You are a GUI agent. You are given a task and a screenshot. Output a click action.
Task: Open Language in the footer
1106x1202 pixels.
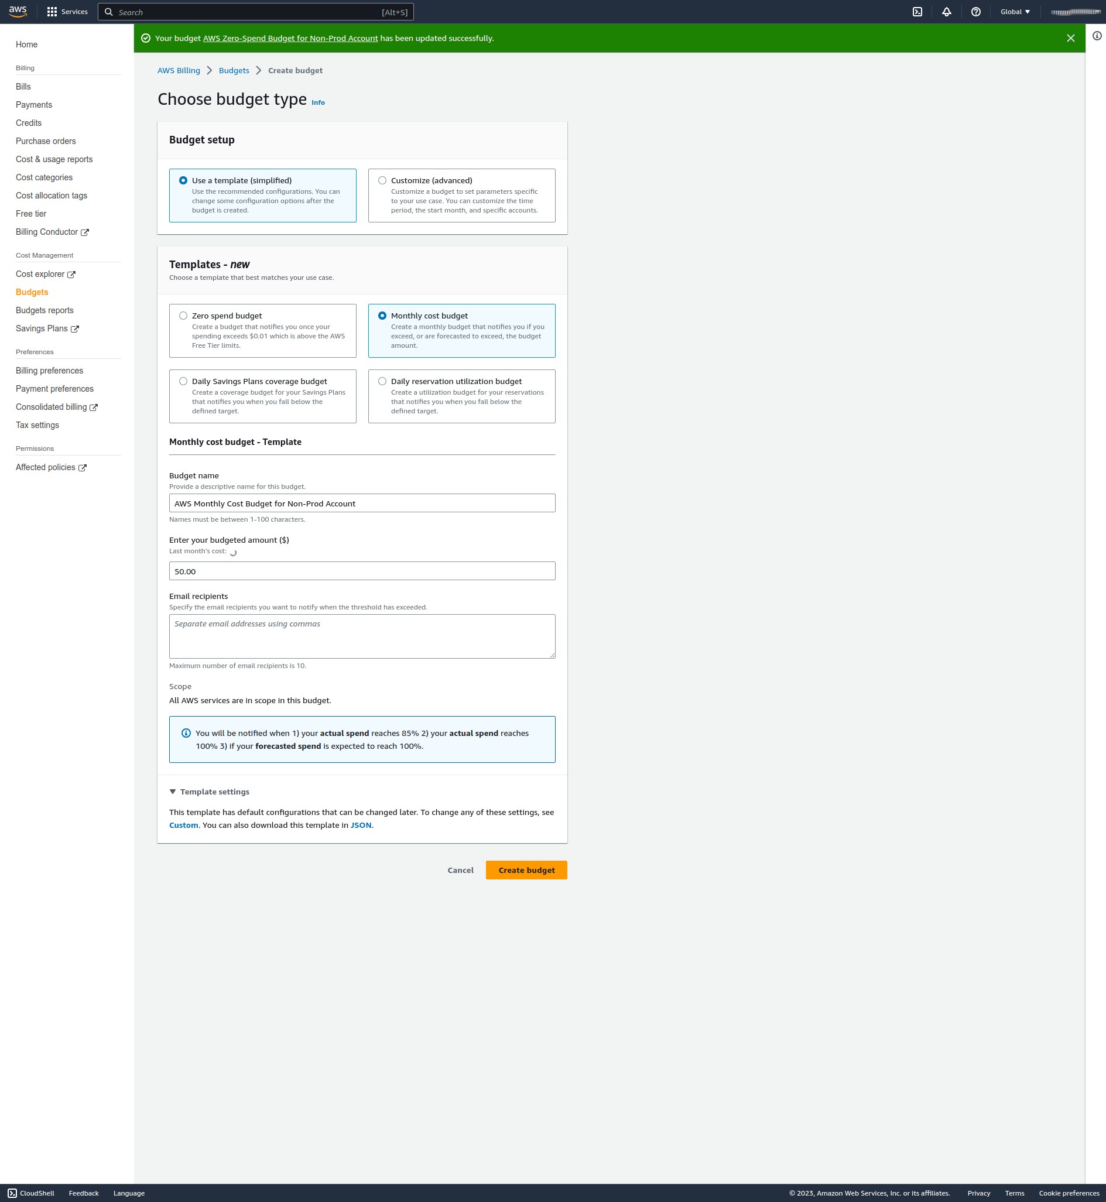(x=129, y=1193)
